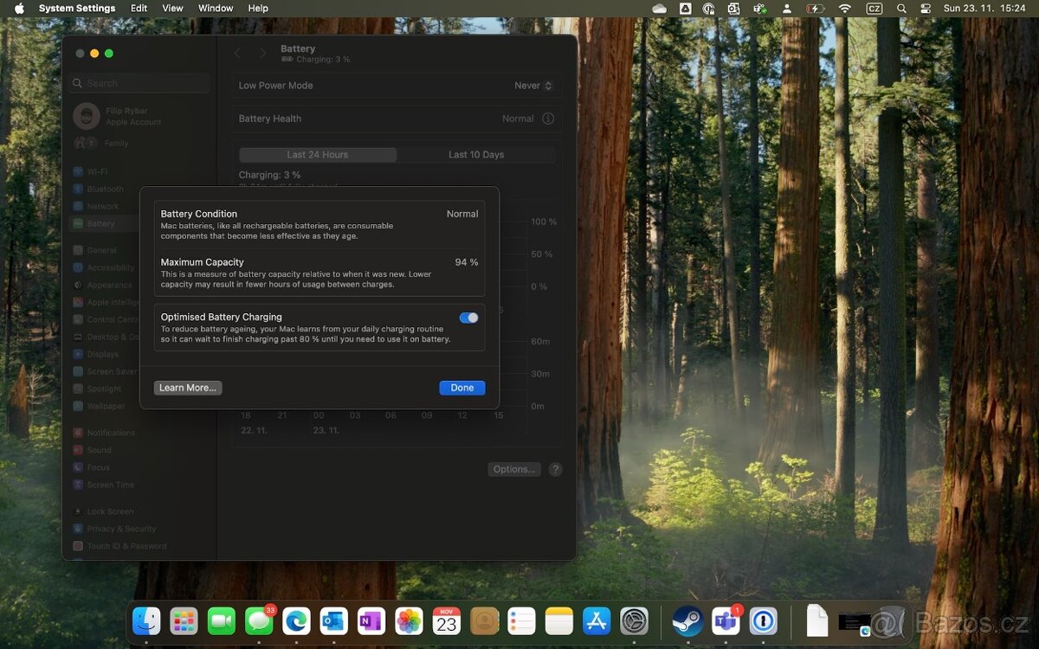Screen dimensions: 1039x649
Task: Open Messages app in Dock
Action: tap(258, 620)
